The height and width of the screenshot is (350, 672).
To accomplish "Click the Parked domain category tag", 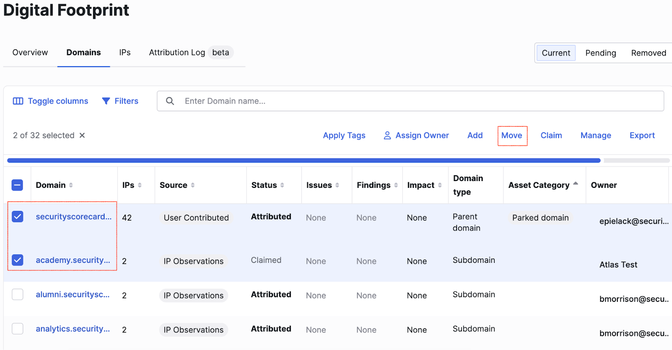I will (x=540, y=218).
